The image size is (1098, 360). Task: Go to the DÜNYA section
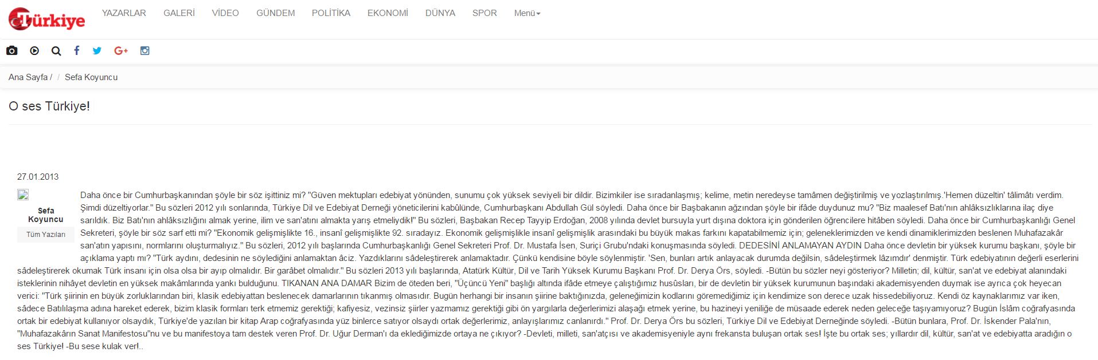(440, 13)
